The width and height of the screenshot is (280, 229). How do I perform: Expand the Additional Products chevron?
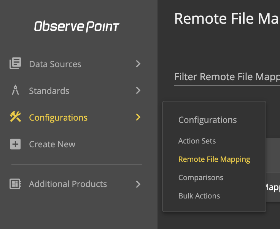[138, 184]
